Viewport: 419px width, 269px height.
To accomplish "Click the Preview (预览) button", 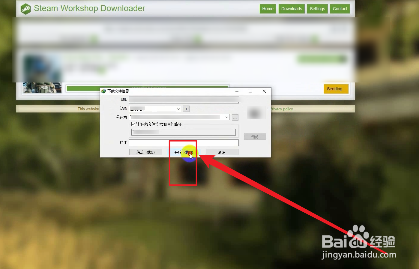I will pyautogui.click(x=255, y=137).
